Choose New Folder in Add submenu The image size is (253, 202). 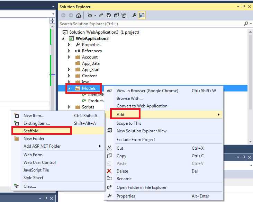click(x=58, y=139)
